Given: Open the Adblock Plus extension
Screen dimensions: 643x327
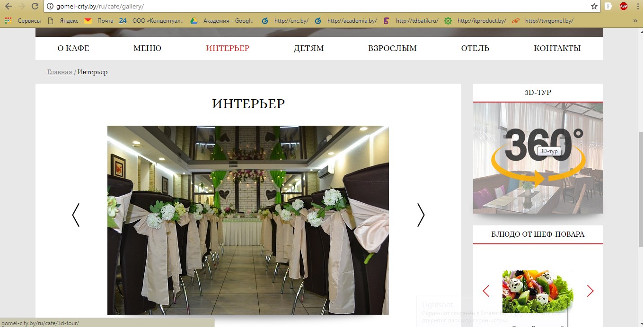Looking at the screenshot, I should 624,7.
